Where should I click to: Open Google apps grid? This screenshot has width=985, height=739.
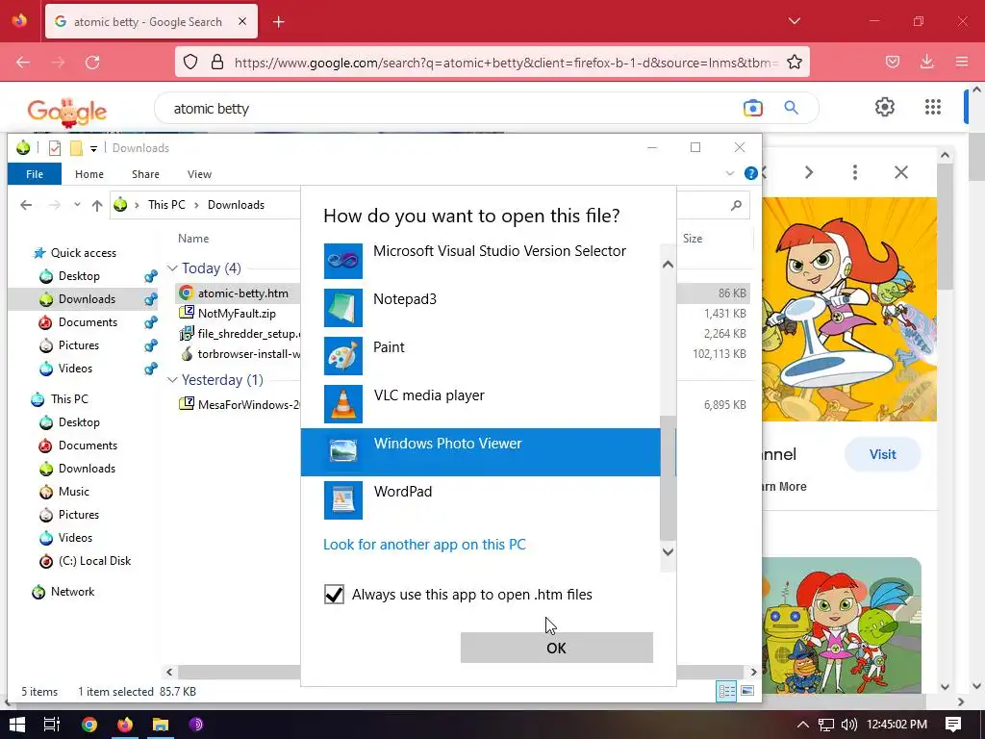(x=933, y=107)
